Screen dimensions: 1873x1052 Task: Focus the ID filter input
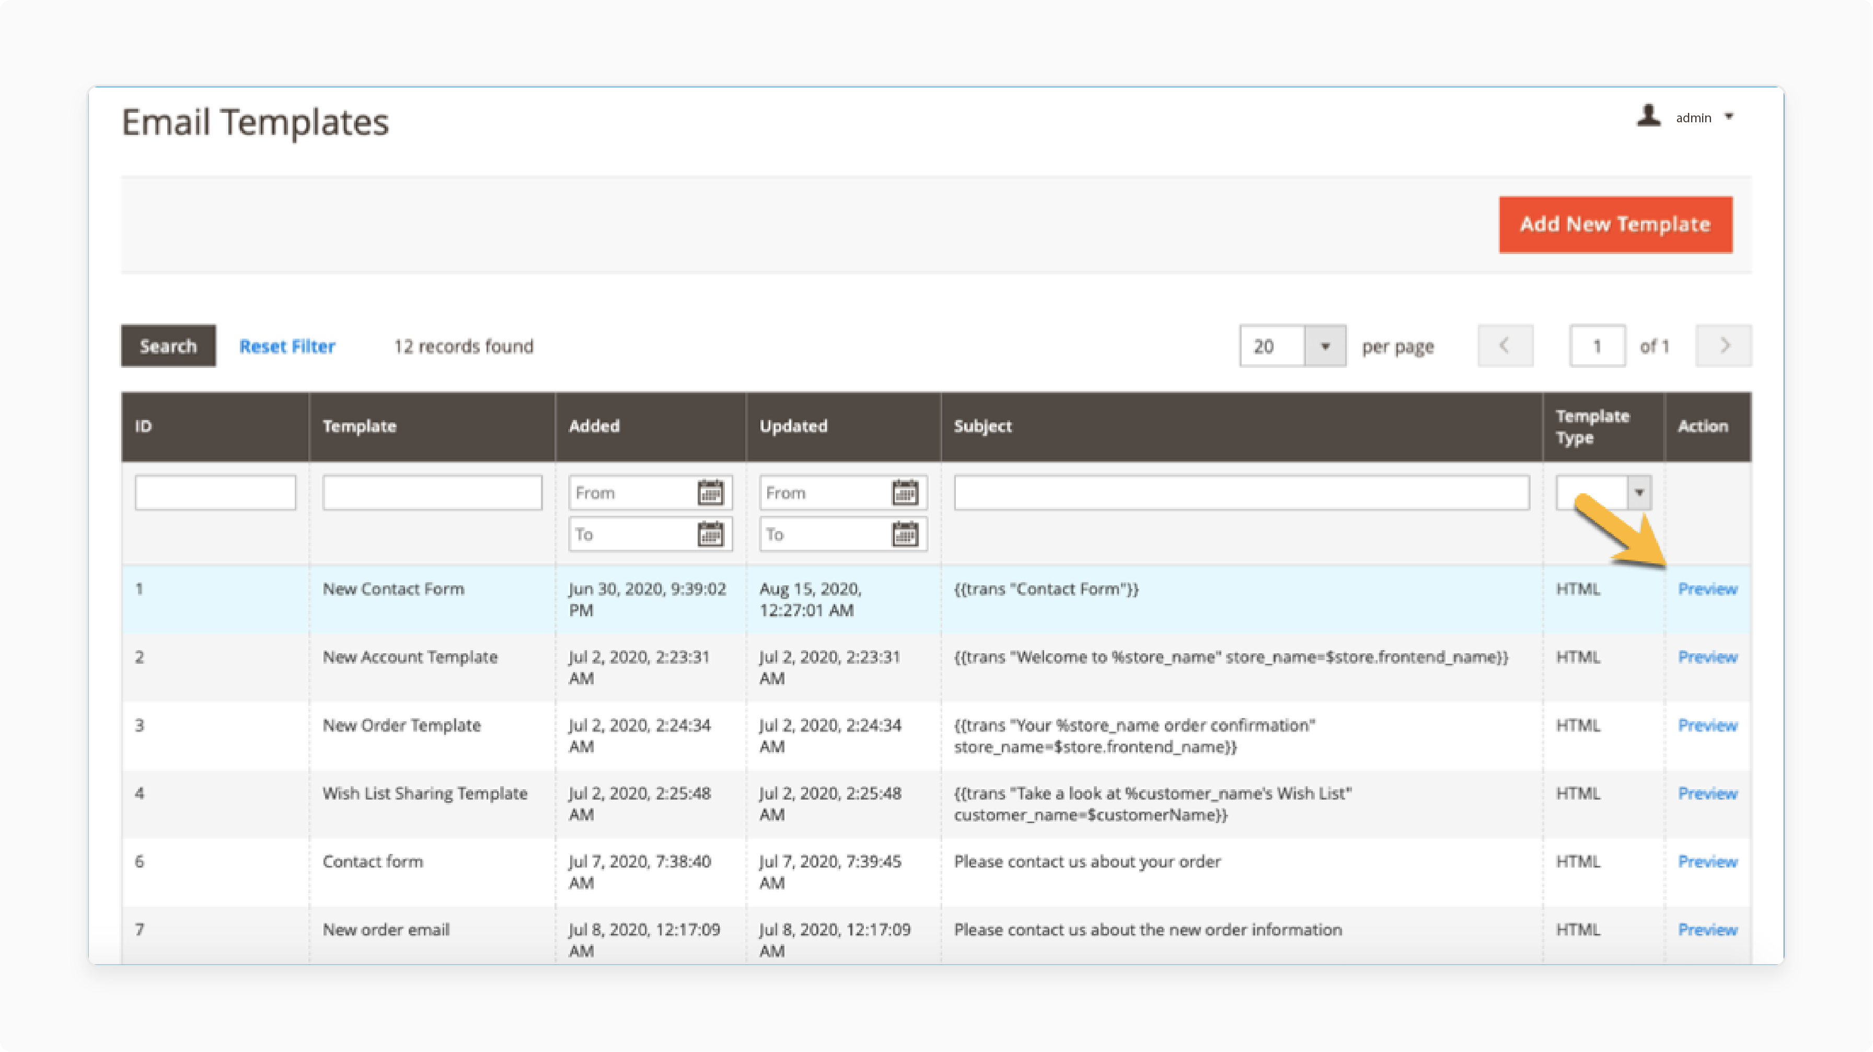(x=215, y=493)
